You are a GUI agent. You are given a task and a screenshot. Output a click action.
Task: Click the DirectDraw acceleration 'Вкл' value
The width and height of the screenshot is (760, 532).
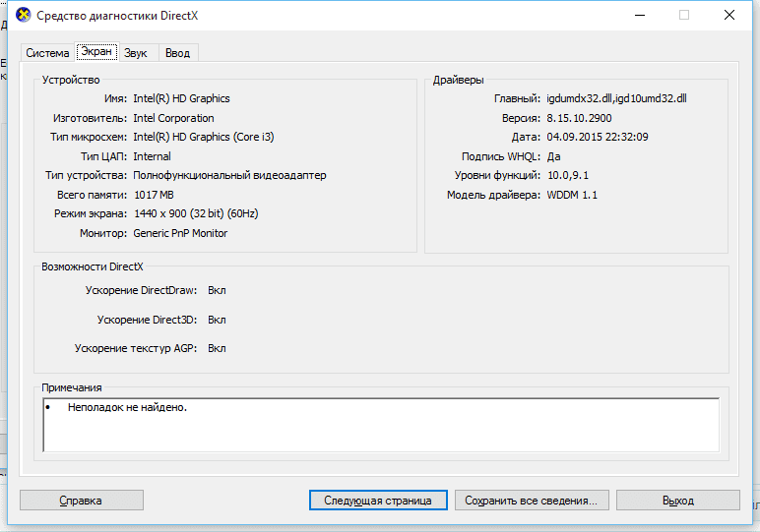pos(217,290)
